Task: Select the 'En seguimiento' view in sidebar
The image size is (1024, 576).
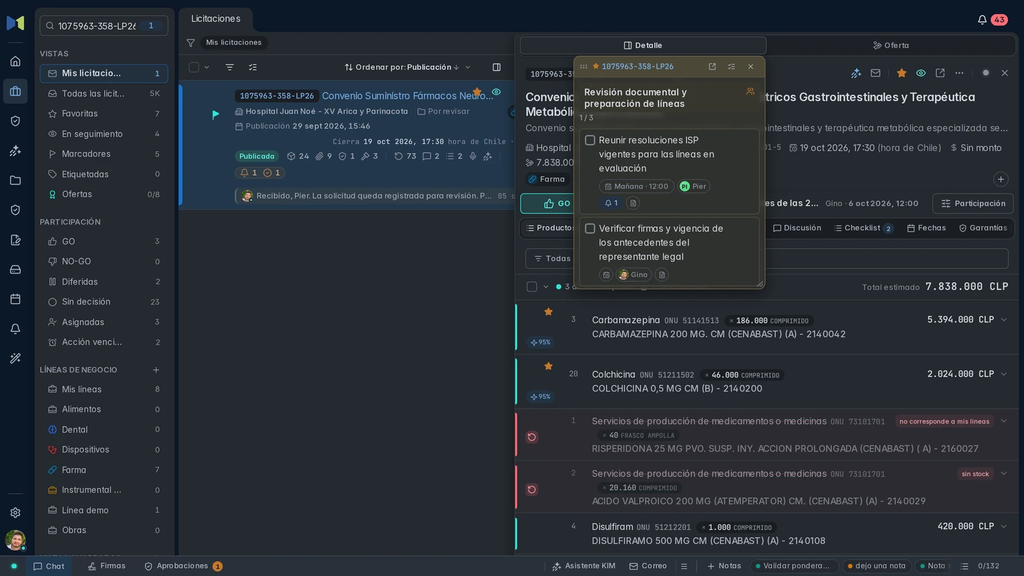Action: [x=104, y=134]
